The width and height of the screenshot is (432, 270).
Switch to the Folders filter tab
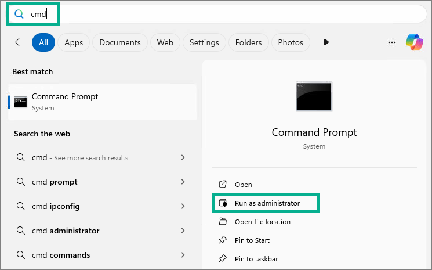[249, 42]
